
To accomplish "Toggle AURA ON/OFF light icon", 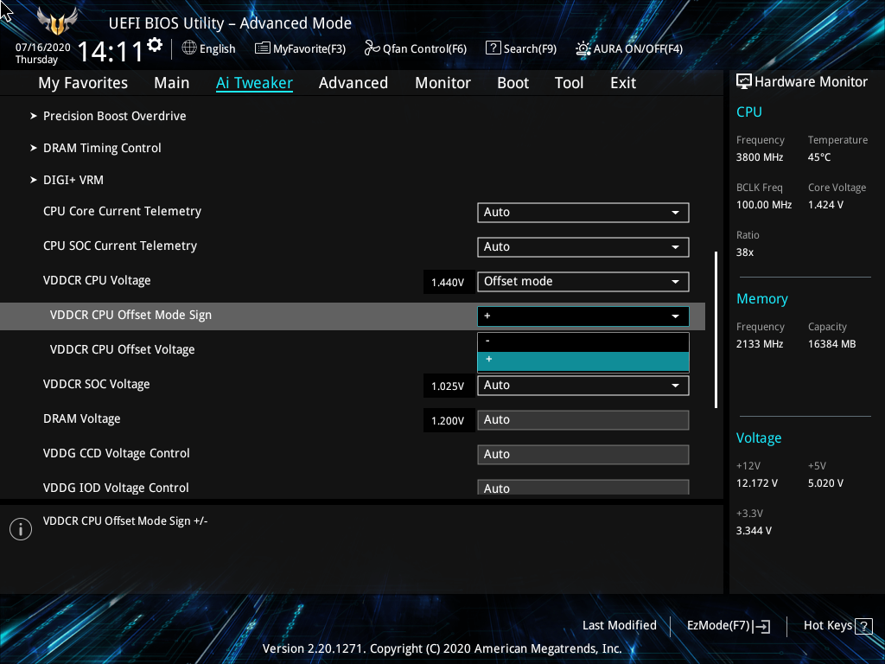I will (583, 48).
